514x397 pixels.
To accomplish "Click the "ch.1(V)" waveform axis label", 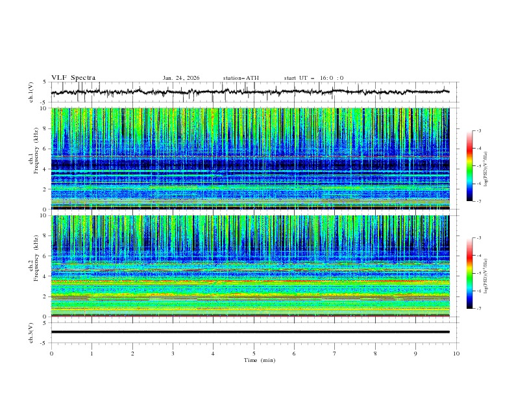I will [x=31, y=92].
